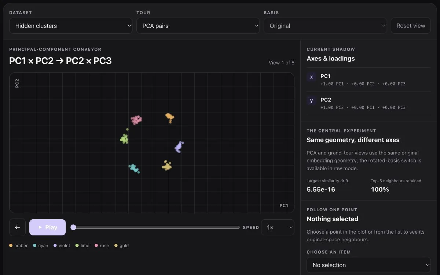Click the 'View 1 of 8' indicator
The width and height of the screenshot is (440, 275).
coord(282,63)
